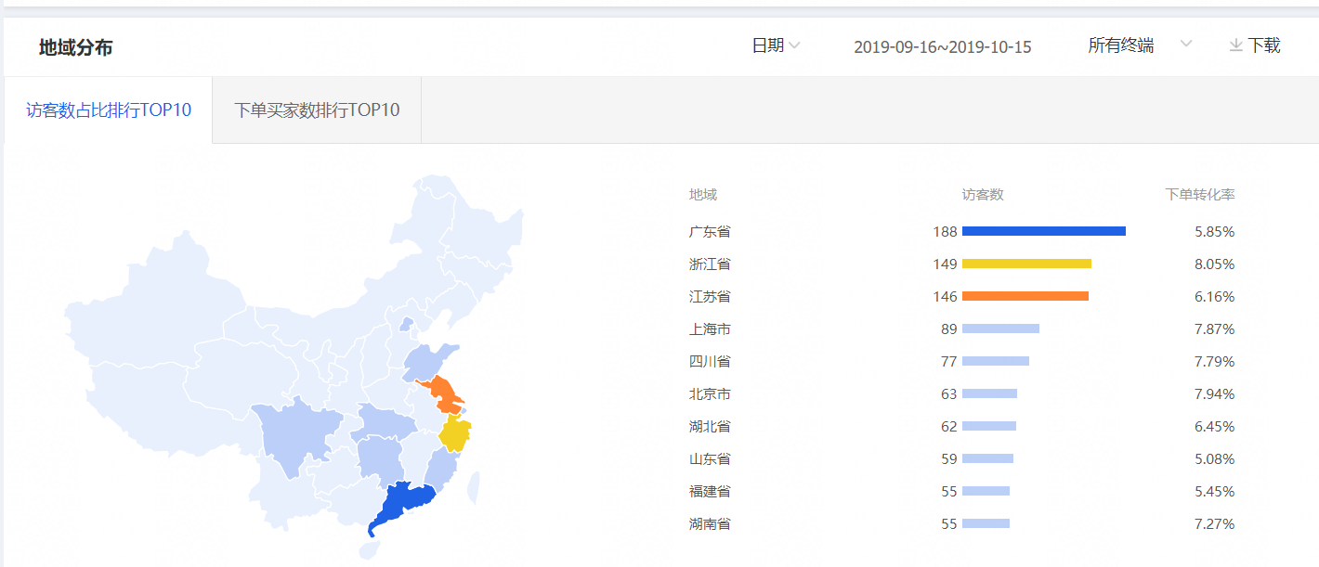The width and height of the screenshot is (1319, 567).
Task: Click the 下载 download link
Action: tap(1263, 45)
